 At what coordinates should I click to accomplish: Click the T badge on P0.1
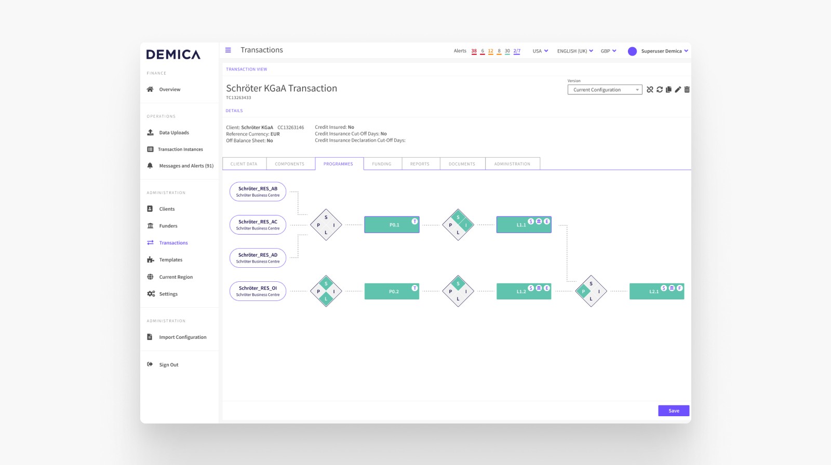coord(414,222)
